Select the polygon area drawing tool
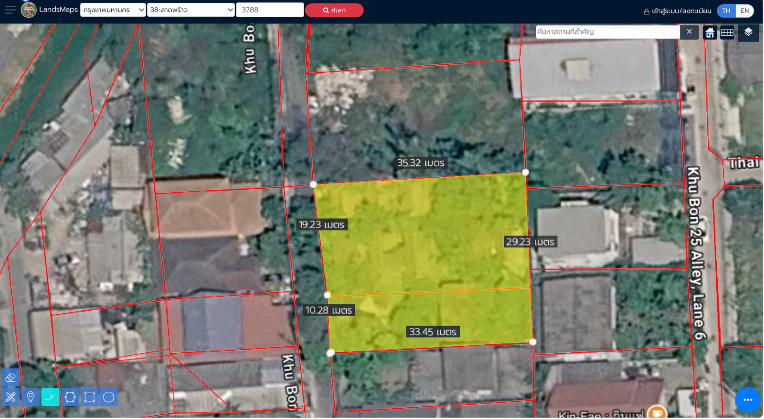The image size is (764, 419). click(70, 397)
